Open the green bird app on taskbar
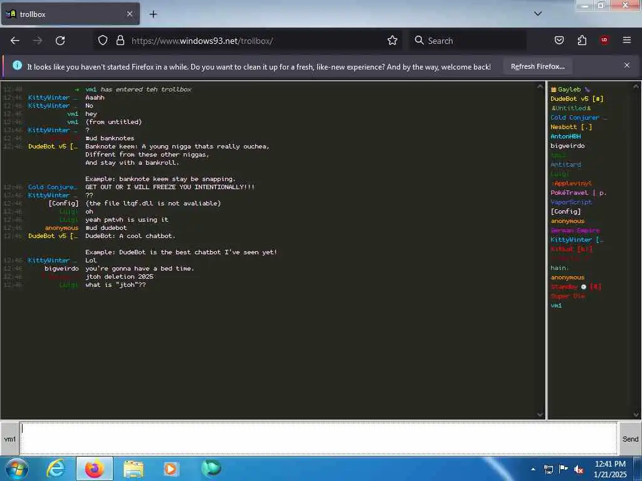The width and height of the screenshot is (642, 481). (x=211, y=468)
